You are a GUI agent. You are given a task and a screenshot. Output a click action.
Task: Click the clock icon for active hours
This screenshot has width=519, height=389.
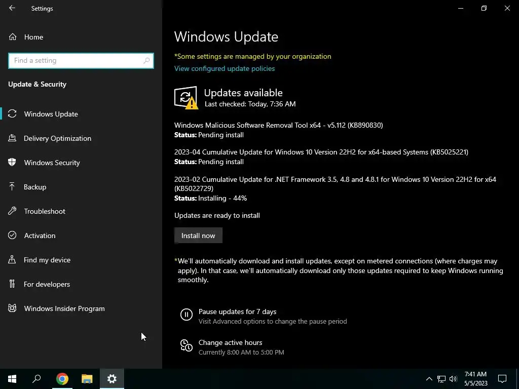click(187, 345)
